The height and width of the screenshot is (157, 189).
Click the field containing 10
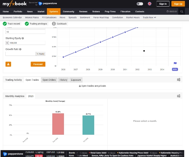tap(25, 32)
